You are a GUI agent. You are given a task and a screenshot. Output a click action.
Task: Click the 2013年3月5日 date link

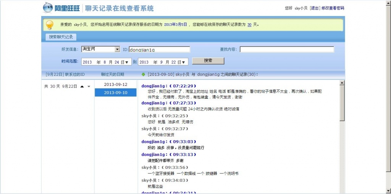(176, 25)
